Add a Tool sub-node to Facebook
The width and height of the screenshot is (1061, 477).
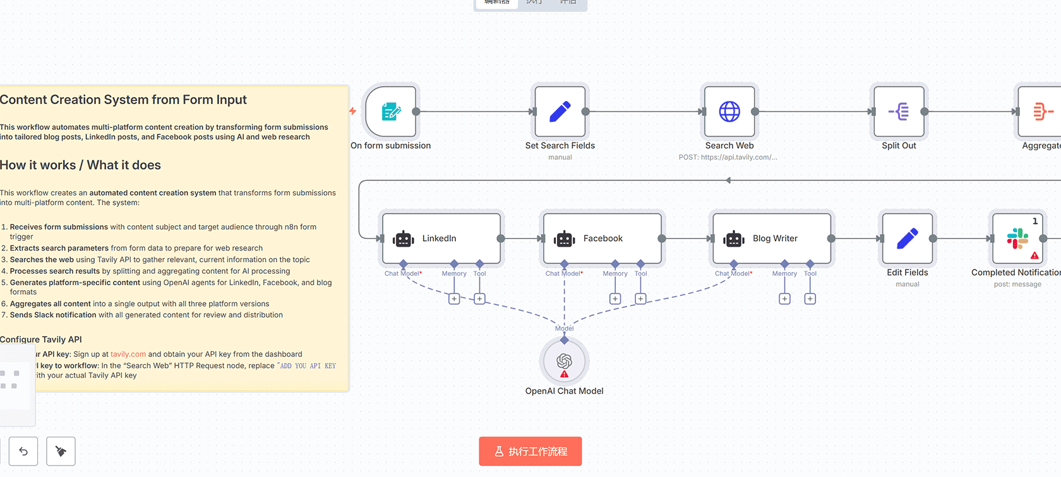pos(640,299)
